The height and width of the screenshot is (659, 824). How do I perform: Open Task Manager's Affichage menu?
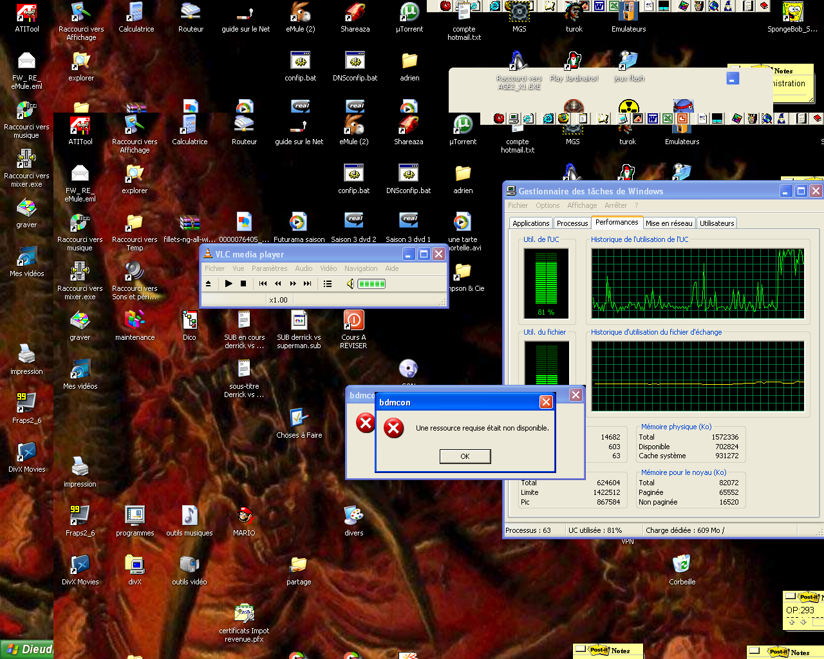coord(582,205)
